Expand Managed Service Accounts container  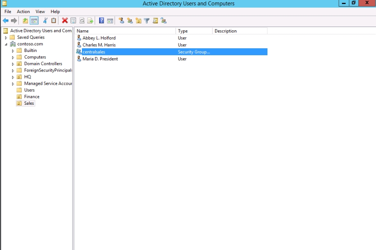[x=13, y=84]
